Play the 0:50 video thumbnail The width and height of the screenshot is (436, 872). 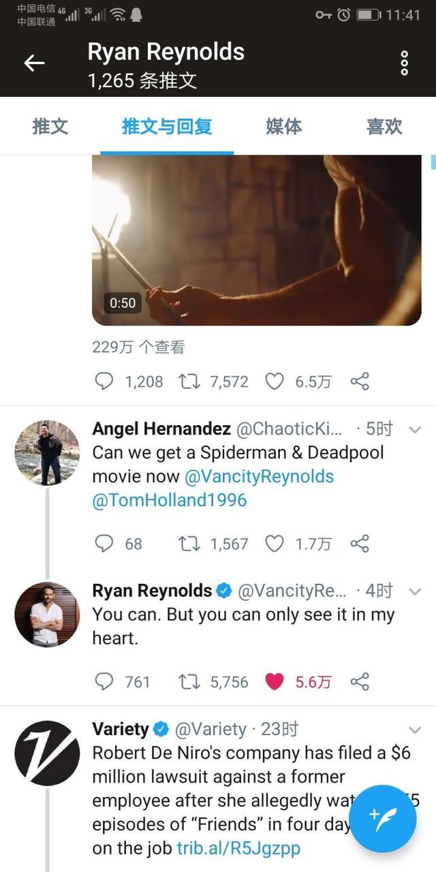pyautogui.click(x=257, y=240)
